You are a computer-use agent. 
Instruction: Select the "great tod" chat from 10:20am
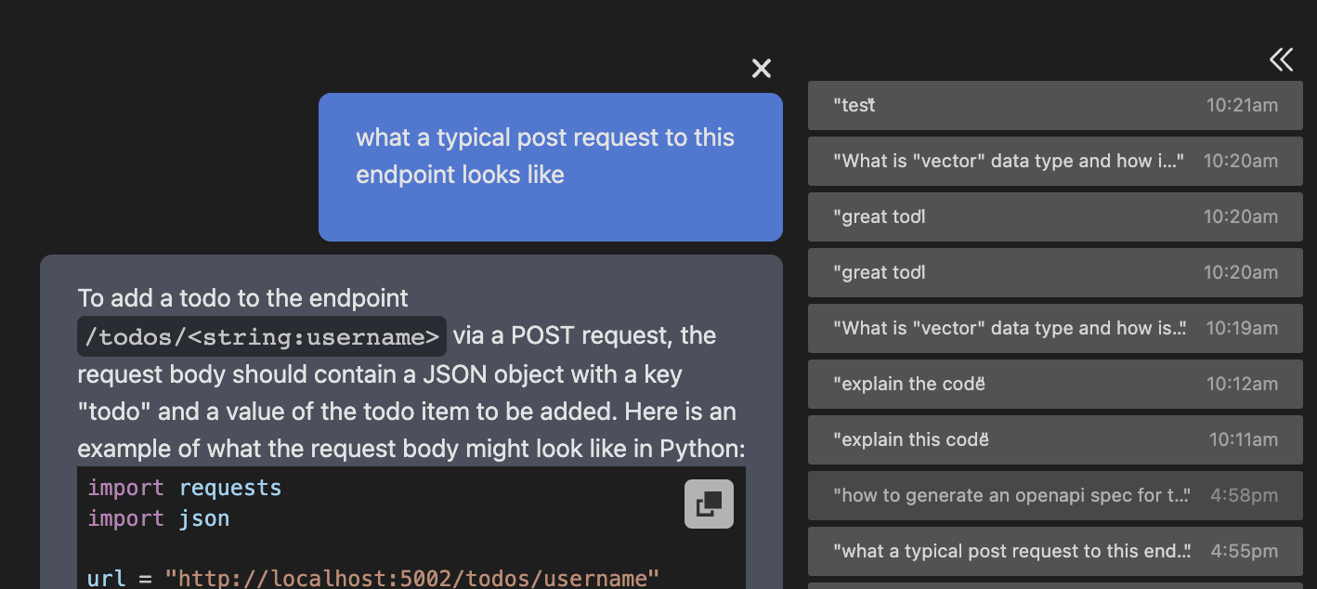point(1055,216)
